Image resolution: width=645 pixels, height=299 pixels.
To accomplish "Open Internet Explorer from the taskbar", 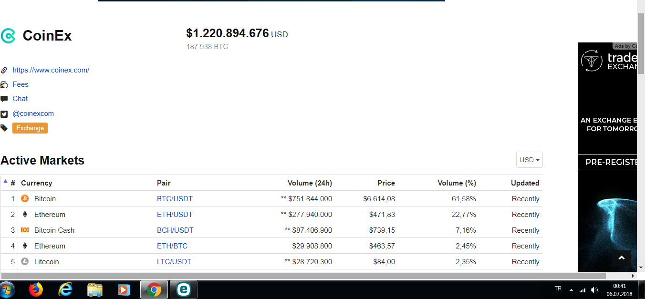I will [x=65, y=289].
